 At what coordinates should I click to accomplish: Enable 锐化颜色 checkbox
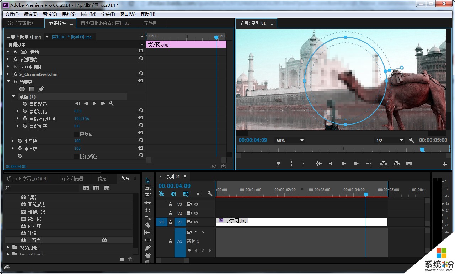point(76,157)
